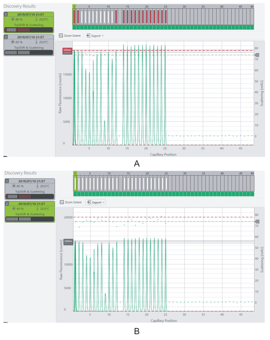Click the Export arrow icon in panel B
Image resolution: width=270 pixels, height=340 pixels.
[89, 202]
